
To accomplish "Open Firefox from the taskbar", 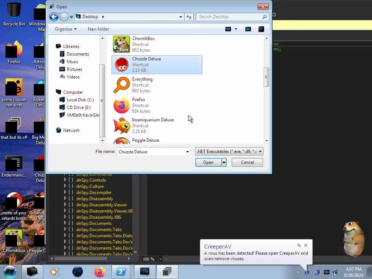I will tap(100, 272).
